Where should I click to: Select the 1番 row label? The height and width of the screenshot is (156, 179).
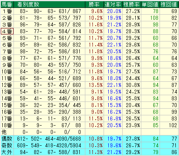pos(7,11)
